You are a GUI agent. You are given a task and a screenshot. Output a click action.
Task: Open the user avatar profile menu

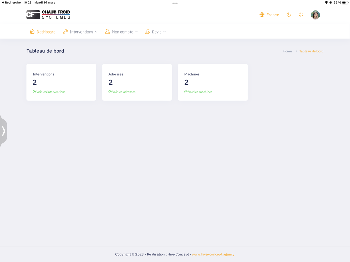pos(315,15)
